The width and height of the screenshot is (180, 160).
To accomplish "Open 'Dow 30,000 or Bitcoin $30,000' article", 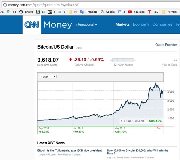I will click(x=138, y=152).
